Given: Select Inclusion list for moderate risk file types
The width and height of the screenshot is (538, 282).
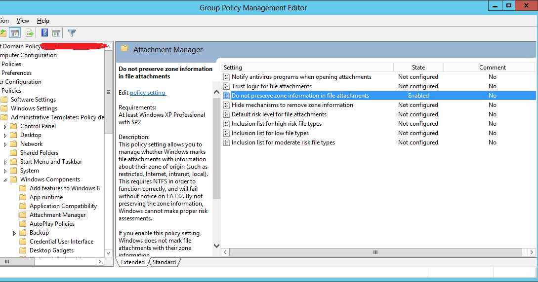Looking at the screenshot, I should [x=283, y=142].
